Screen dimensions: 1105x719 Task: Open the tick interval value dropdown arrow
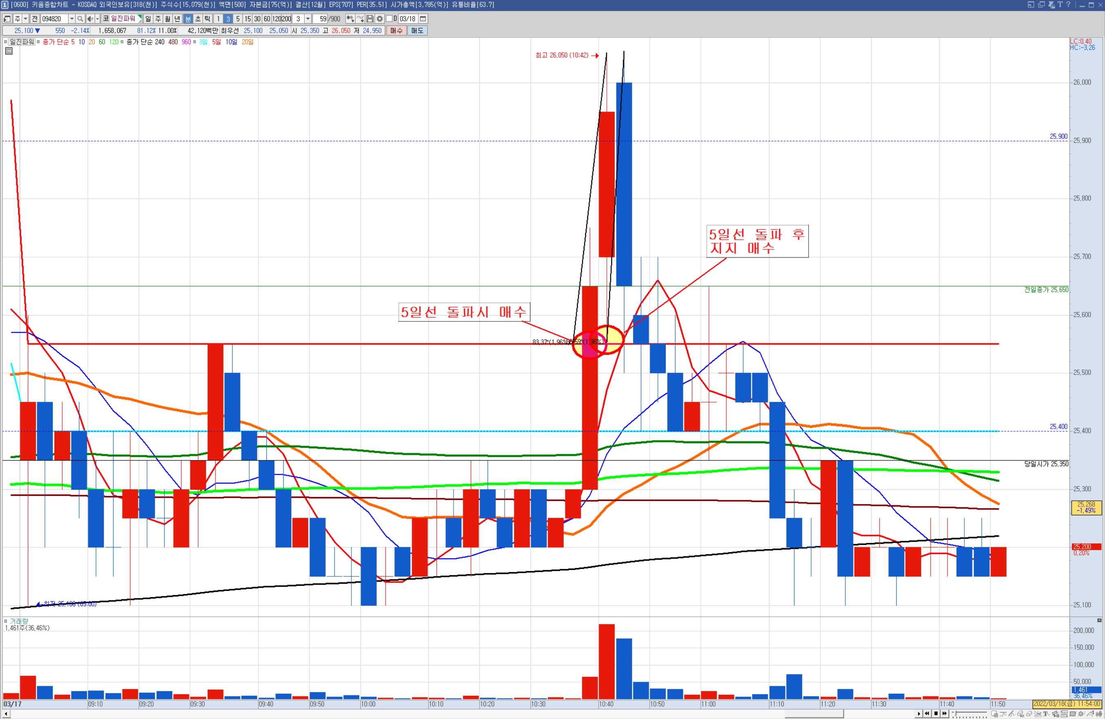coord(308,19)
